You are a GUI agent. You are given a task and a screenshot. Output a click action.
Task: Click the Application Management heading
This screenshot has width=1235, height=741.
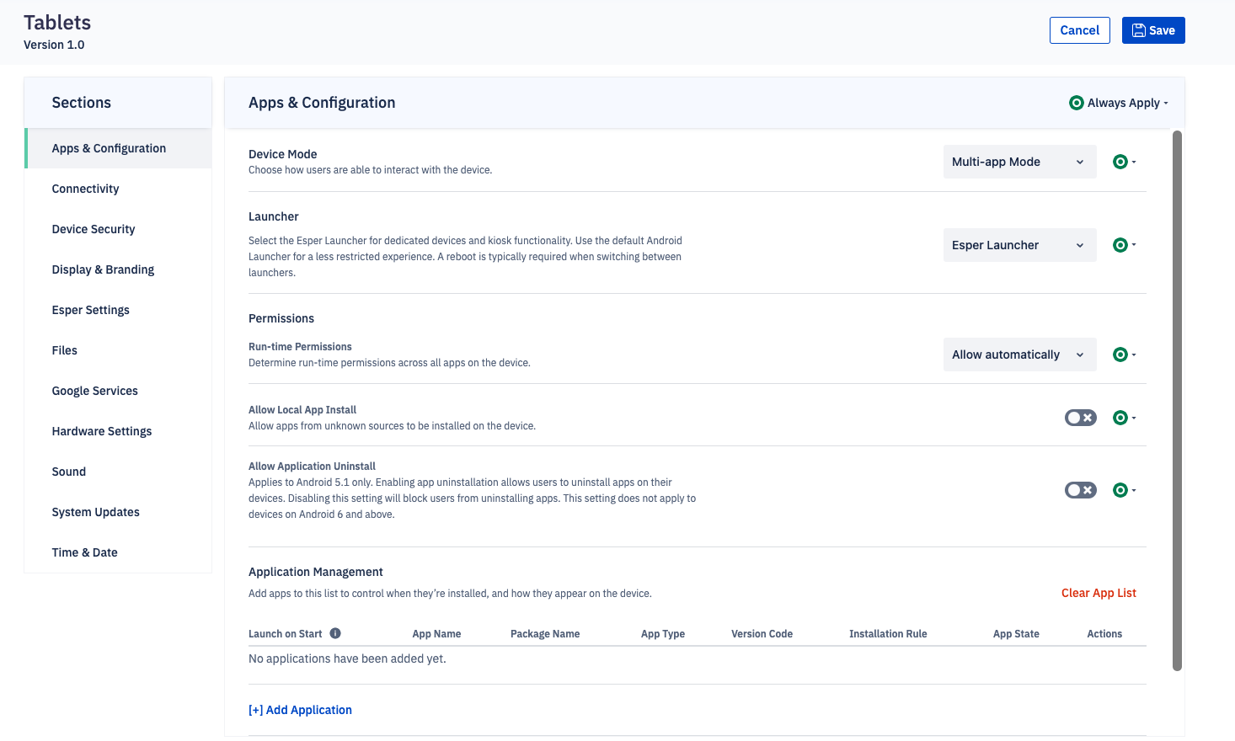pyautogui.click(x=316, y=572)
